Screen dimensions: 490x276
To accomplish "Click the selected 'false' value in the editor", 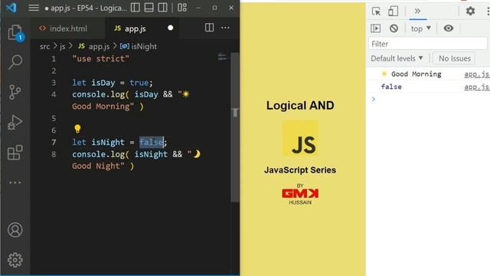I will [152, 142].
